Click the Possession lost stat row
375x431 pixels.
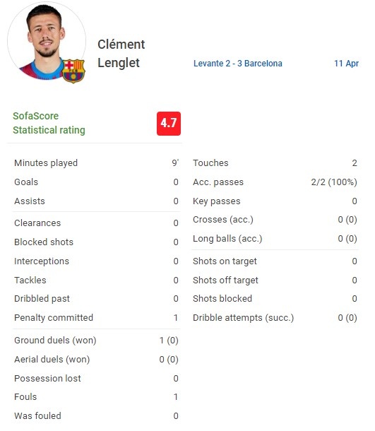point(97,379)
